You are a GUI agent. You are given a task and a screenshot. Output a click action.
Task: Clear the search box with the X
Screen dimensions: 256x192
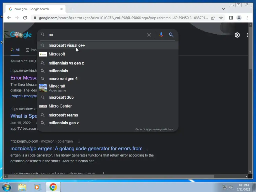(149, 34)
